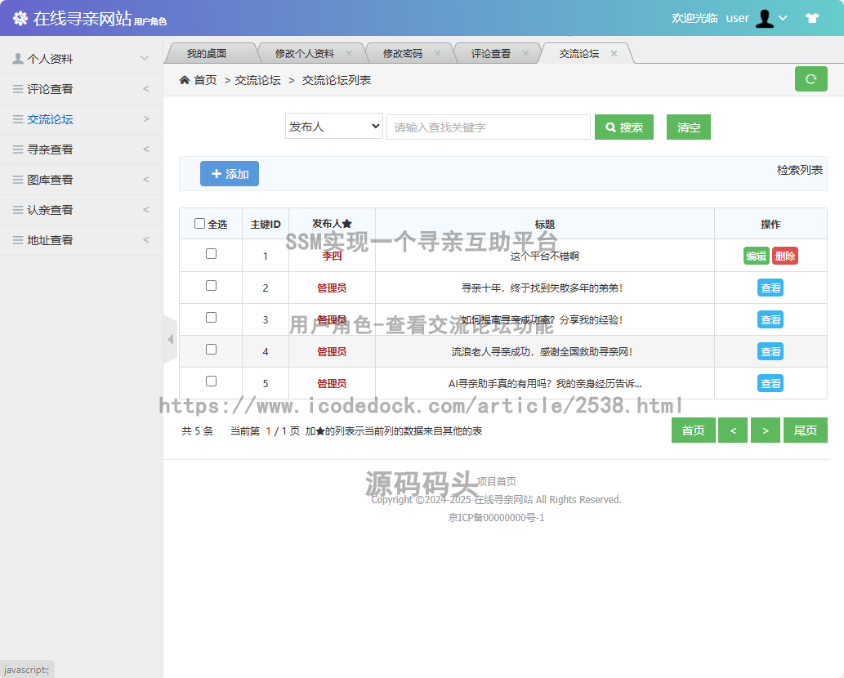The image size is (844, 678).
Task: Go to 首页 first page button
Action: 694,430
